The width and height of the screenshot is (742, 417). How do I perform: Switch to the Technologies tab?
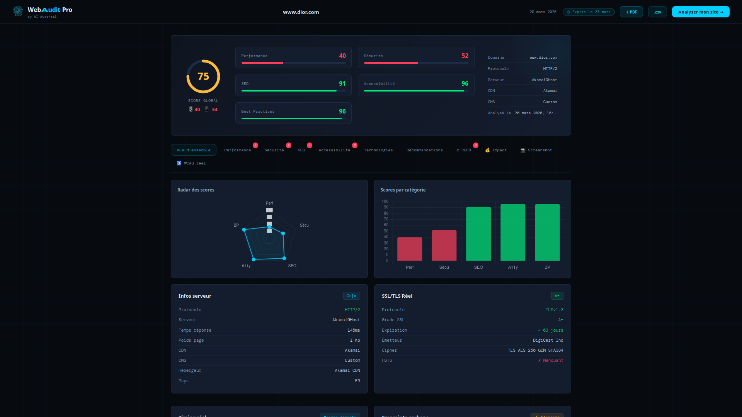[378, 150]
